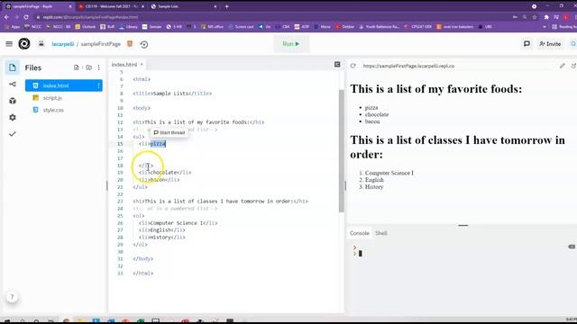Click the HTML language badge icon
The image size is (577, 324).
tap(130, 44)
